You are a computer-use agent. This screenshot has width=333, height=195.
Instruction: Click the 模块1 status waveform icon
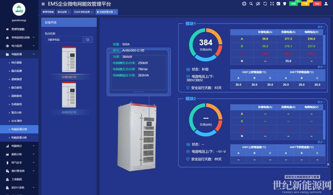click(x=188, y=69)
